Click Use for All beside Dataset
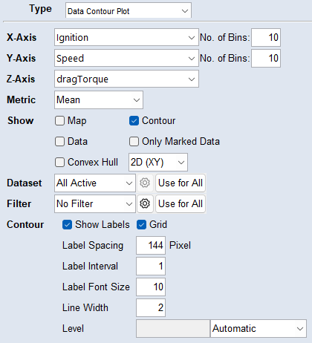312x343 pixels. tap(181, 183)
